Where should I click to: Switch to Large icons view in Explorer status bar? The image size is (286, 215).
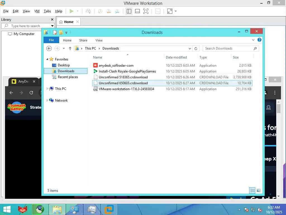(258, 190)
